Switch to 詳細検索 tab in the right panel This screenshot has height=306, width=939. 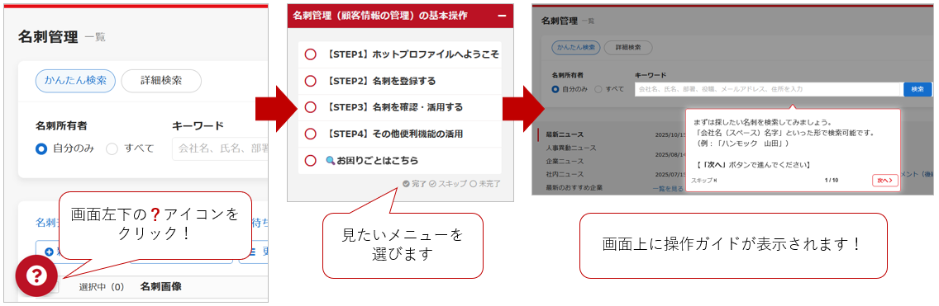(628, 47)
